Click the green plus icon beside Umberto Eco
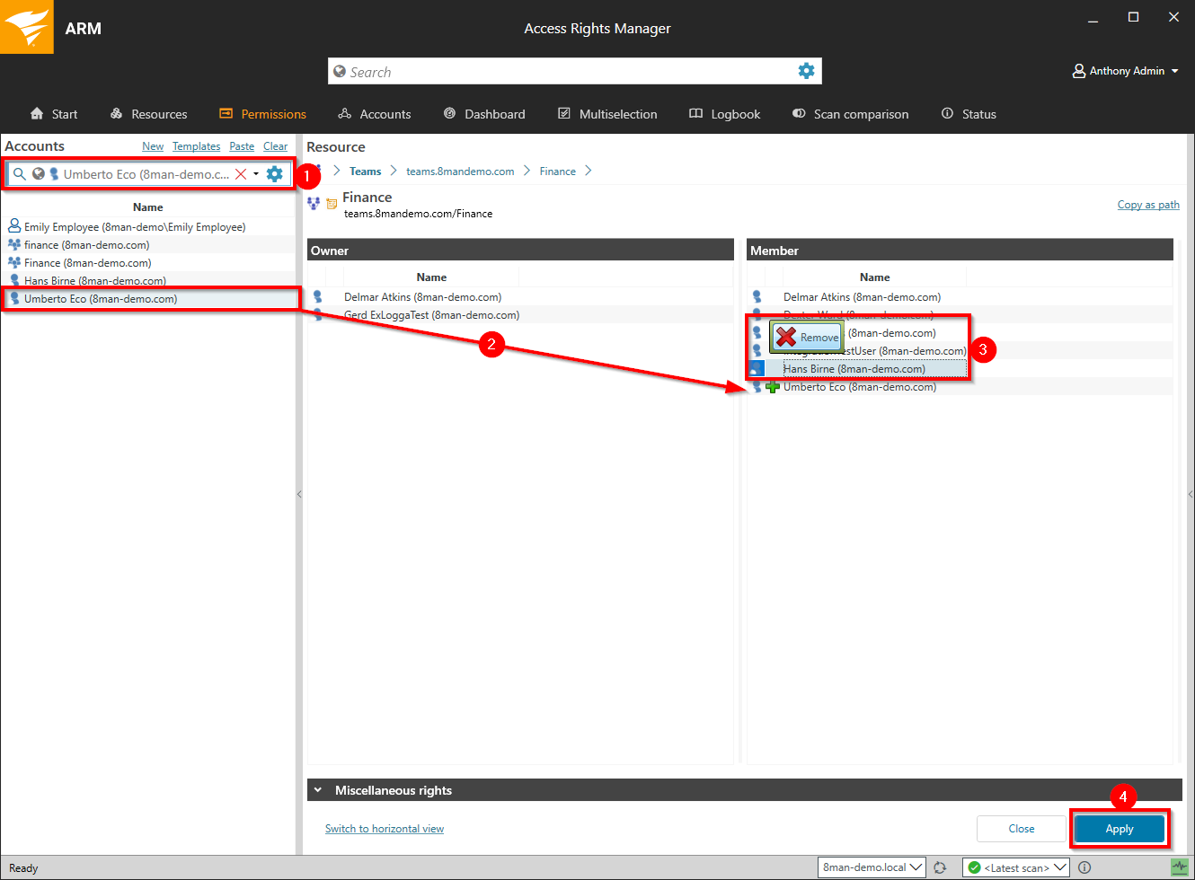Image resolution: width=1195 pixels, height=880 pixels. [x=773, y=387]
